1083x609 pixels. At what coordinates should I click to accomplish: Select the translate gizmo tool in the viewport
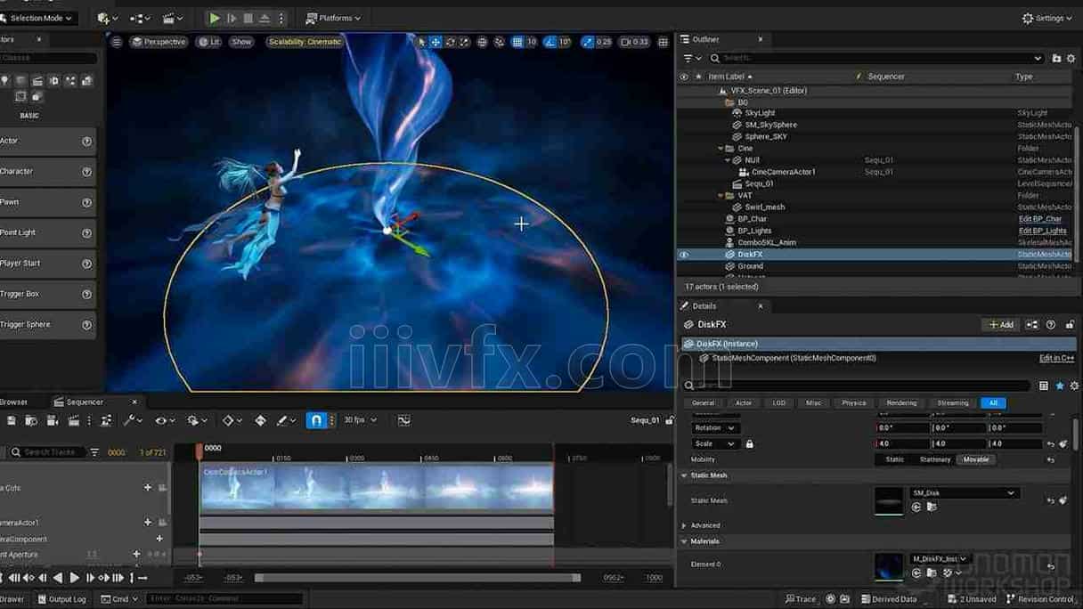(436, 42)
